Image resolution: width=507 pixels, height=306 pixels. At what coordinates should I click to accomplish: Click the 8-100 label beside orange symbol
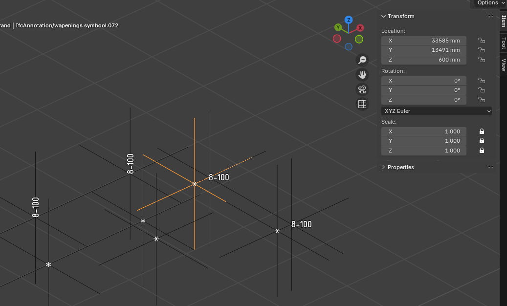[x=219, y=177]
